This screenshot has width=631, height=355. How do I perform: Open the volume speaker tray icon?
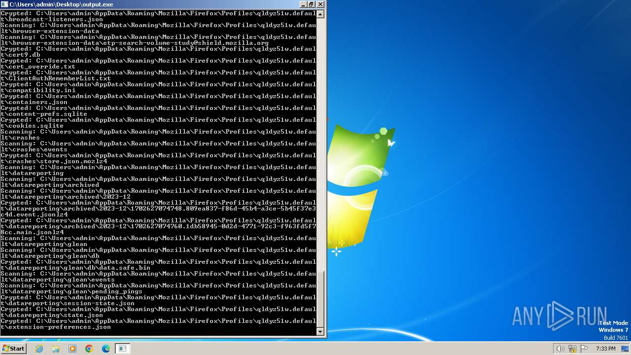tap(560, 349)
